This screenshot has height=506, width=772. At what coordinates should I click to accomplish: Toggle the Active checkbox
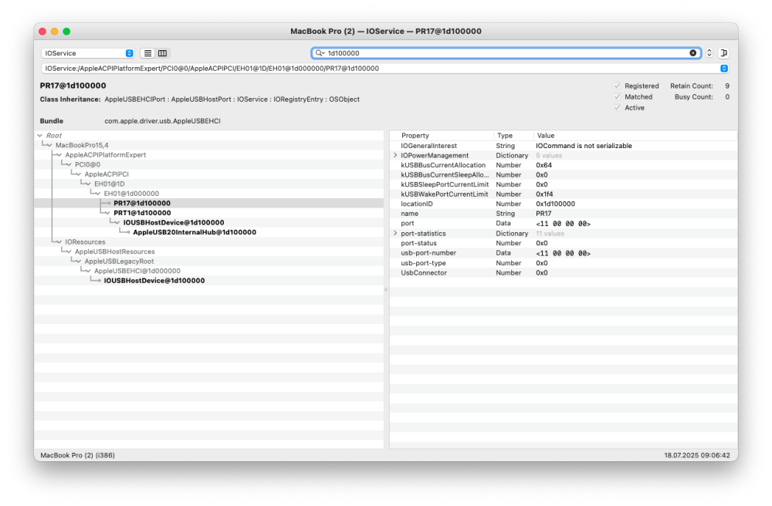617,108
